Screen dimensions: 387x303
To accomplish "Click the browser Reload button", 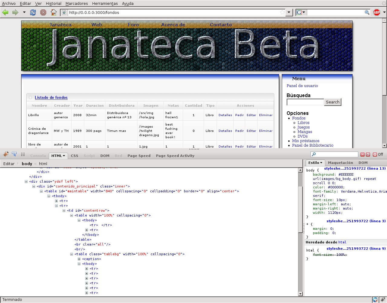I will [33, 12].
